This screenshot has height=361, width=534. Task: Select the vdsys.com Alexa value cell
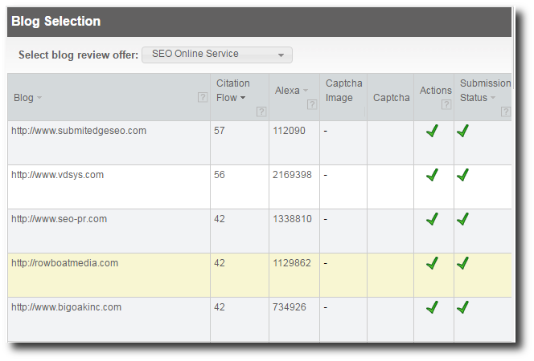(x=294, y=187)
